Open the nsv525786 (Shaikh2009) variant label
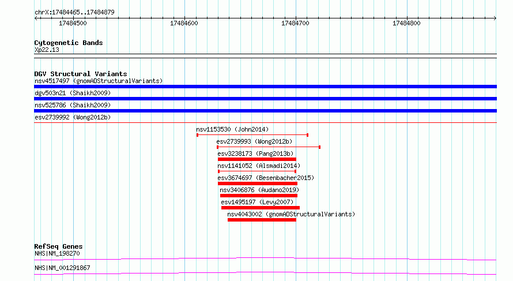The image size is (513, 281). (x=73, y=105)
